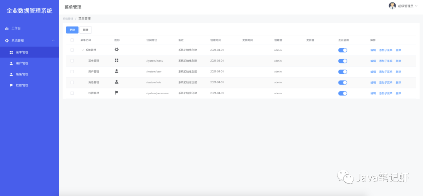Collapse 系统管理 sidebar group via chevron
The height and width of the screenshot is (196, 423).
(x=53, y=40)
